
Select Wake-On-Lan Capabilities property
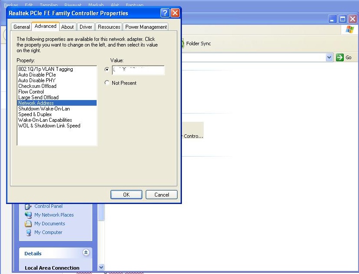click(x=57, y=120)
